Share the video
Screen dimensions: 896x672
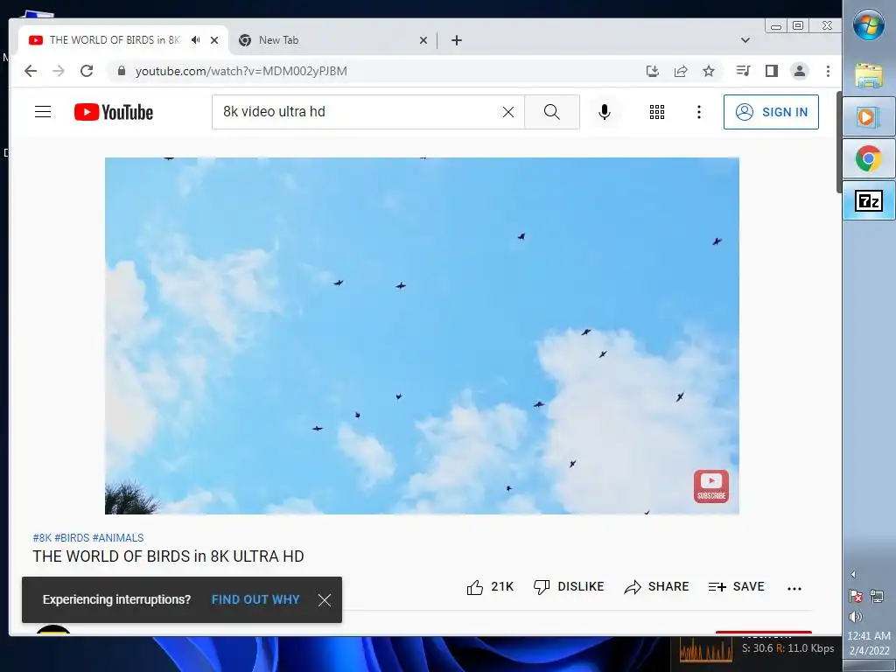(x=656, y=587)
